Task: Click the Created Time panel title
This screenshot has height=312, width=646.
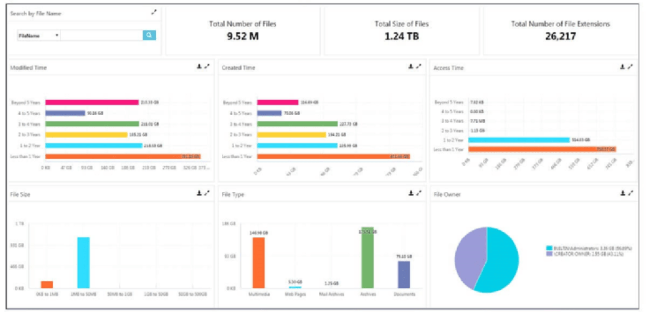Action: point(239,68)
